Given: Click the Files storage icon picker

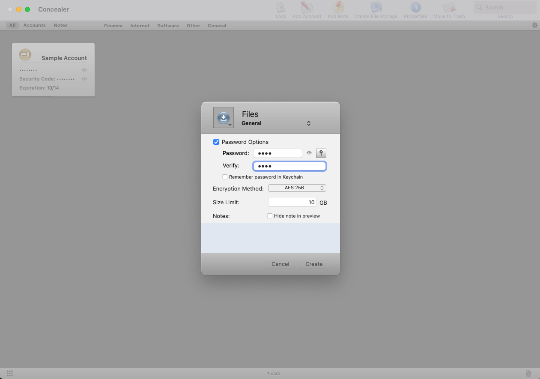Looking at the screenshot, I should click(224, 118).
